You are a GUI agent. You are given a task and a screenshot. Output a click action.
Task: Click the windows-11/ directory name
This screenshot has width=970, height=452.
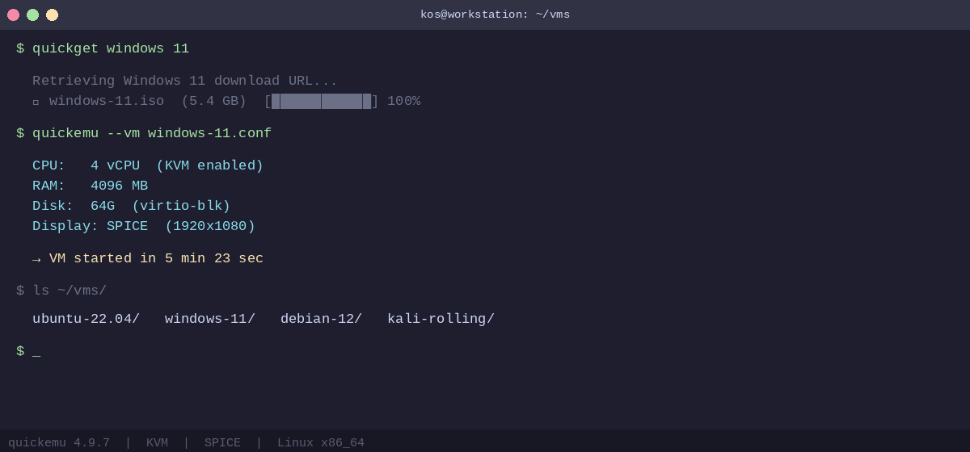pos(210,319)
